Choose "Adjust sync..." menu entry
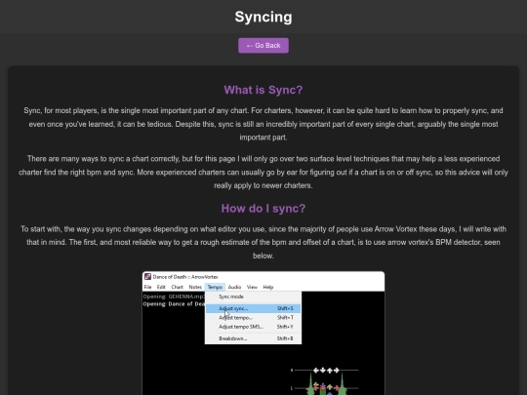The image size is (527, 395). [253, 308]
